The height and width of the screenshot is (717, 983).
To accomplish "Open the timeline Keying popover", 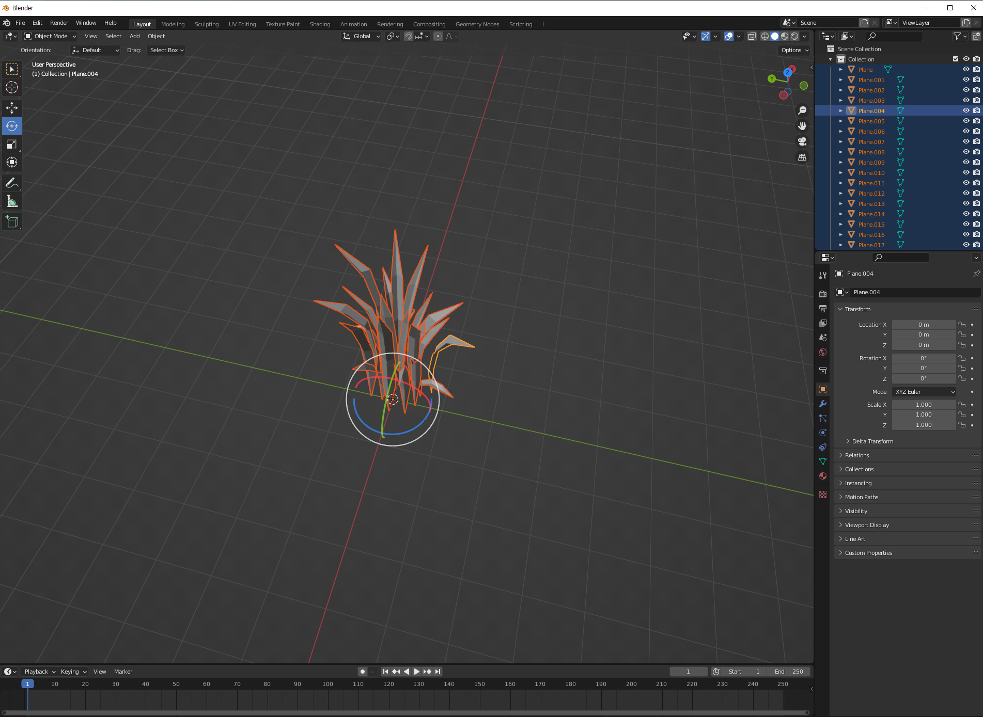I will 73,672.
